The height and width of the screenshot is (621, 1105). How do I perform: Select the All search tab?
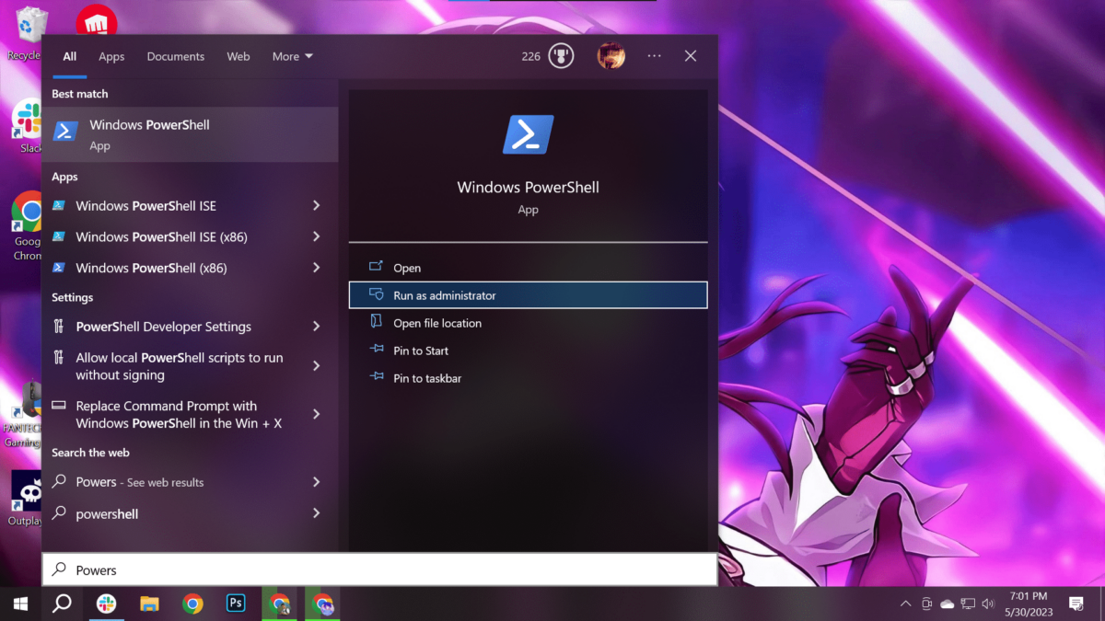[69, 56]
